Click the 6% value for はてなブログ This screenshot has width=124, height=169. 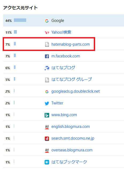click(x=8, y=68)
